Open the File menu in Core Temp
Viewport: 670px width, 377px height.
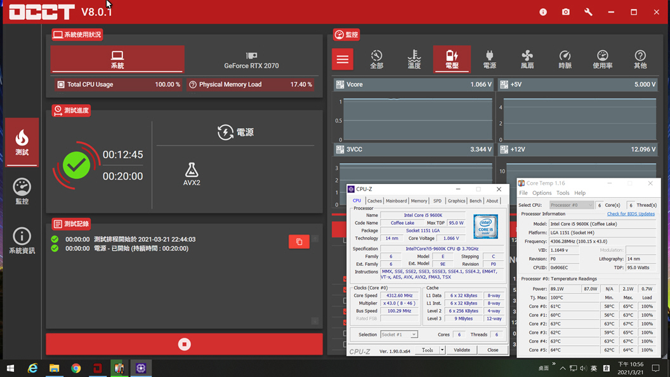523,193
